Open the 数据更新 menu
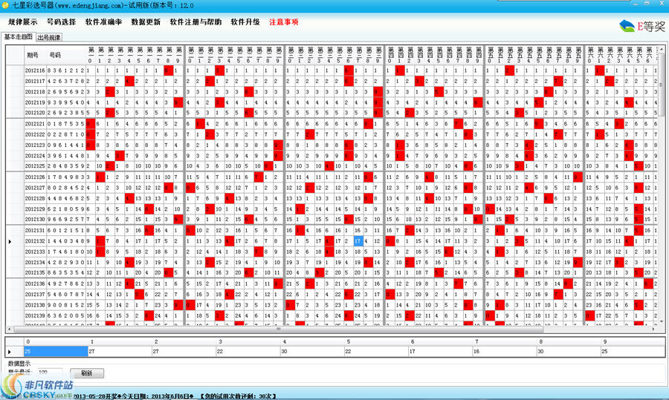Screen dimensions: 669x400 click(146, 22)
